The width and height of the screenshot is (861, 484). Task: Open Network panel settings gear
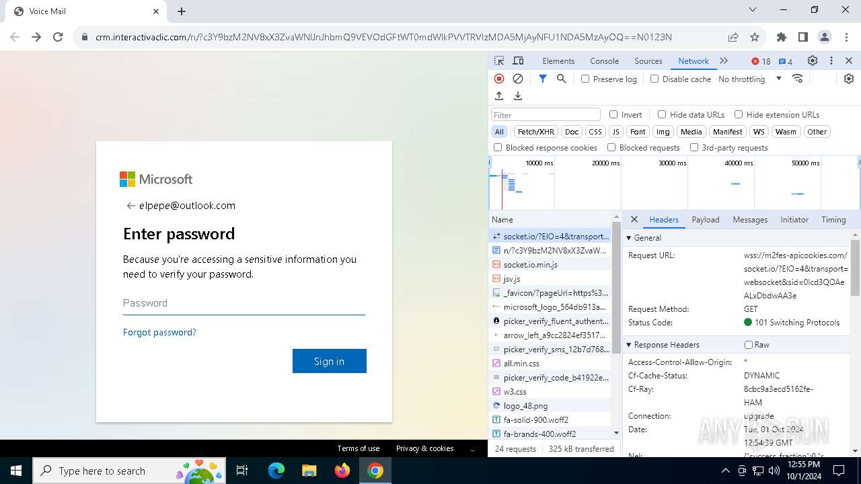pos(849,79)
